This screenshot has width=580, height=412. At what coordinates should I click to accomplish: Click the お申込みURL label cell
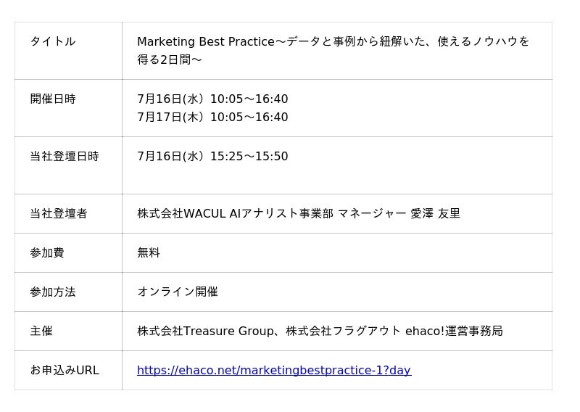pyautogui.click(x=68, y=370)
